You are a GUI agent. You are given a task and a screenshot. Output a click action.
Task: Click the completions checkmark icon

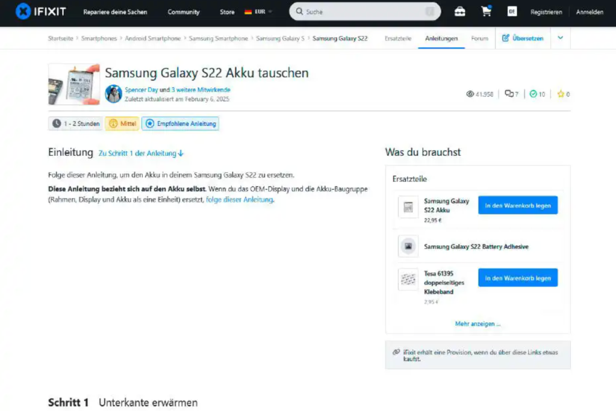point(533,94)
